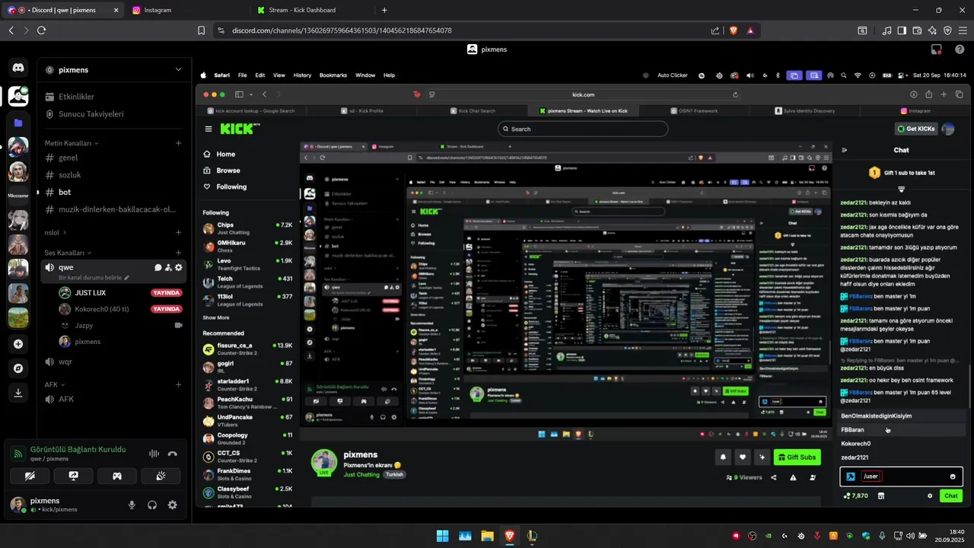Open Leo AI sparkle icon
This screenshot has width=974, height=548.
[x=932, y=30]
